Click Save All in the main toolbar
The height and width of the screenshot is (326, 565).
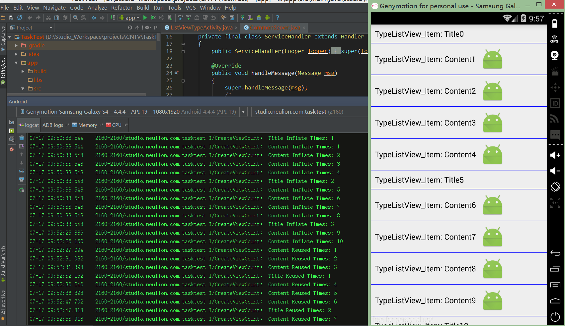[x=11, y=18]
